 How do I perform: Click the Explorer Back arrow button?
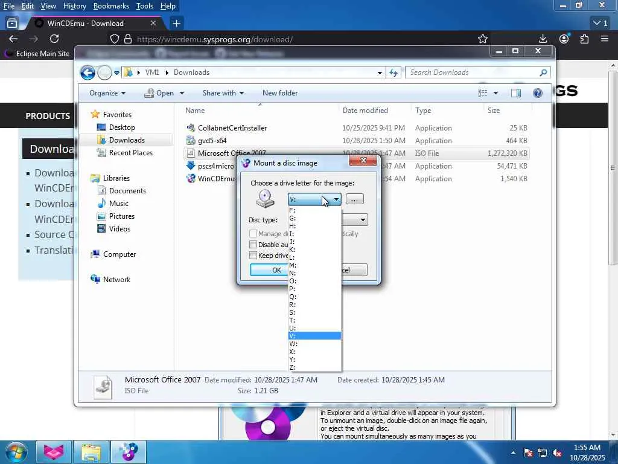(x=88, y=72)
